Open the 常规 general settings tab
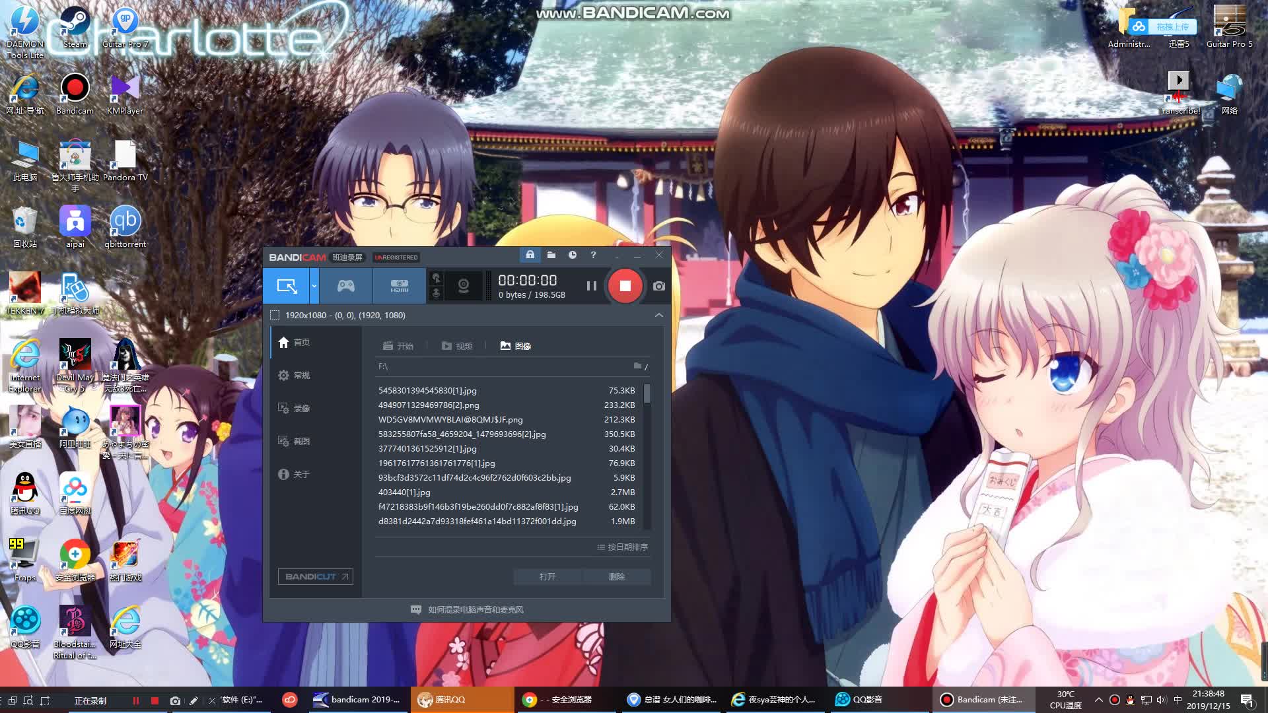This screenshot has height=713, width=1268. 316,375
